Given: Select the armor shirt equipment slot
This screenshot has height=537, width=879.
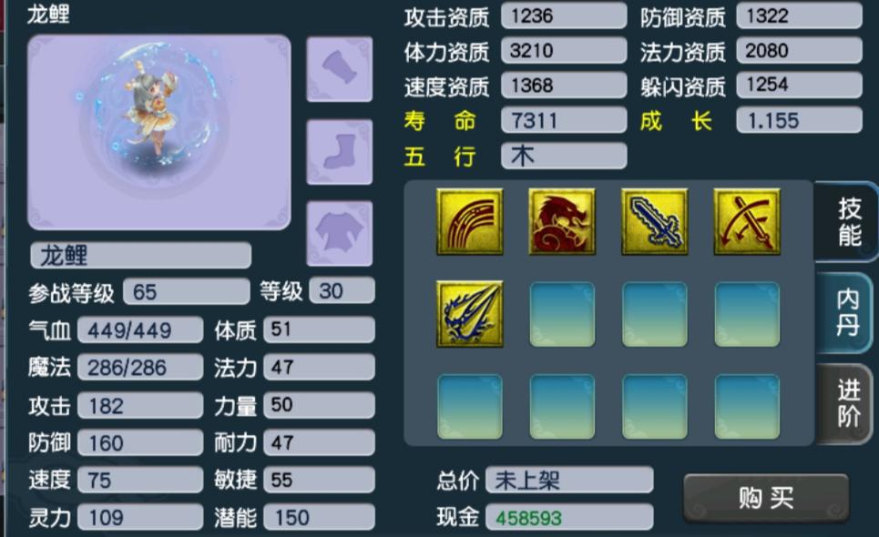Looking at the screenshot, I should pos(340,233).
